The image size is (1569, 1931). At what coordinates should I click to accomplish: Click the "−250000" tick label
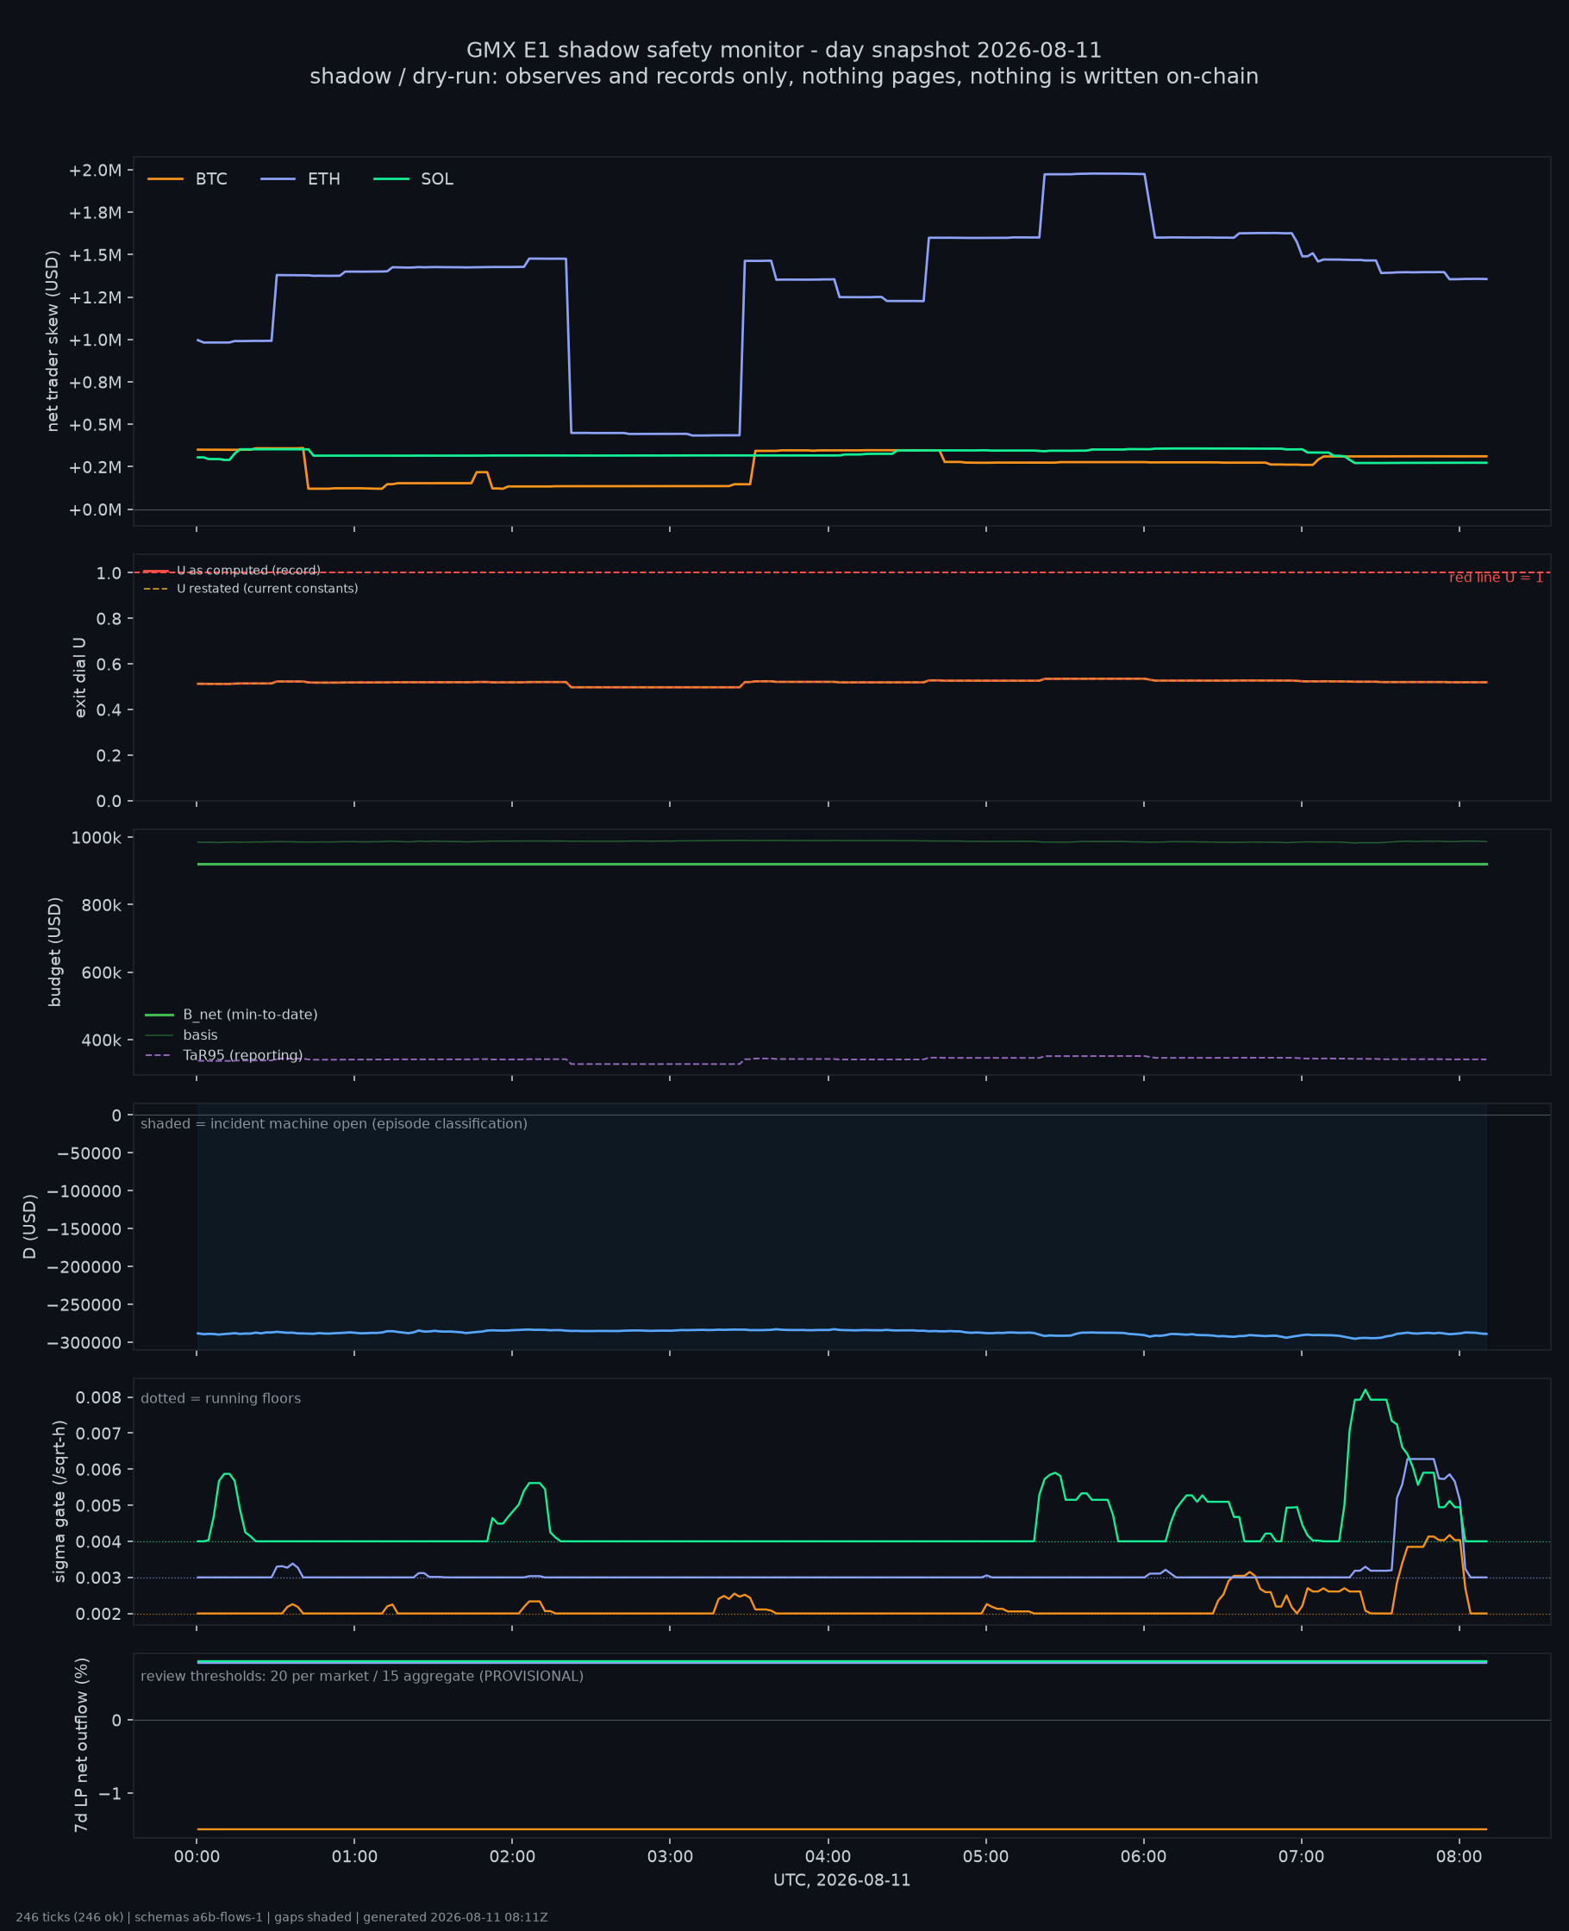85,1307
